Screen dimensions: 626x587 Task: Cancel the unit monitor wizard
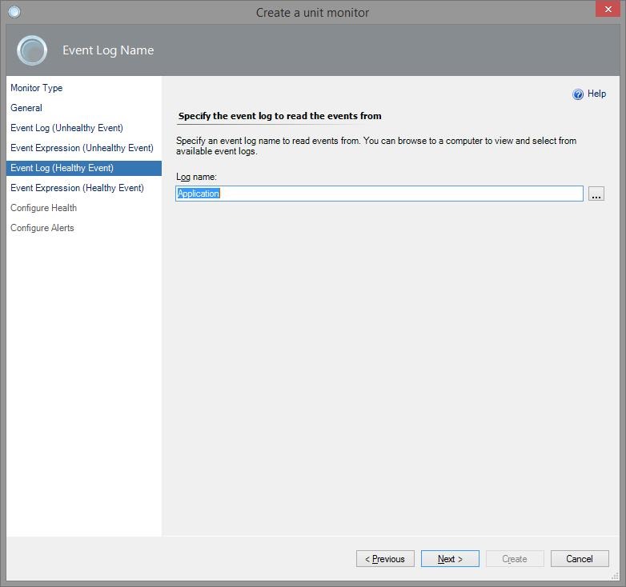click(x=579, y=559)
